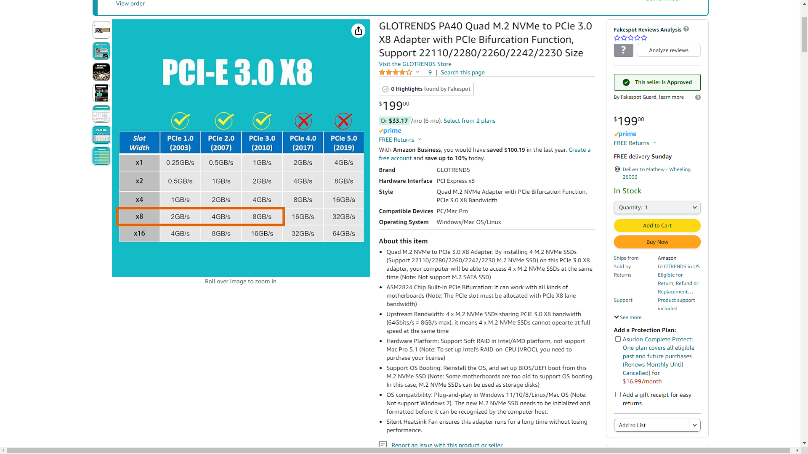The width and height of the screenshot is (808, 454).
Task: Click the delivery location pin icon
Action: (617, 169)
